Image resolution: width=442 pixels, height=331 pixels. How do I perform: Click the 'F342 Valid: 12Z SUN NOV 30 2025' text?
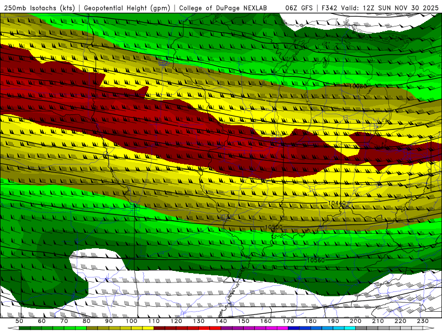(380, 8)
